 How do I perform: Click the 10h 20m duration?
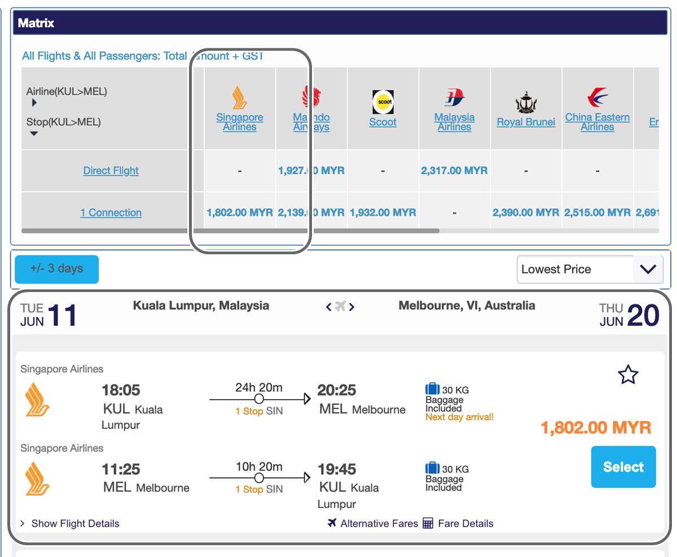point(259,466)
